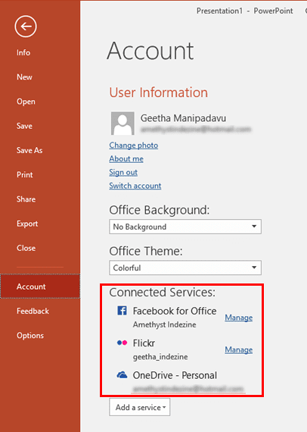This screenshot has height=432, width=307.
Task: Click the back arrow circle button
Action: [x=26, y=27]
